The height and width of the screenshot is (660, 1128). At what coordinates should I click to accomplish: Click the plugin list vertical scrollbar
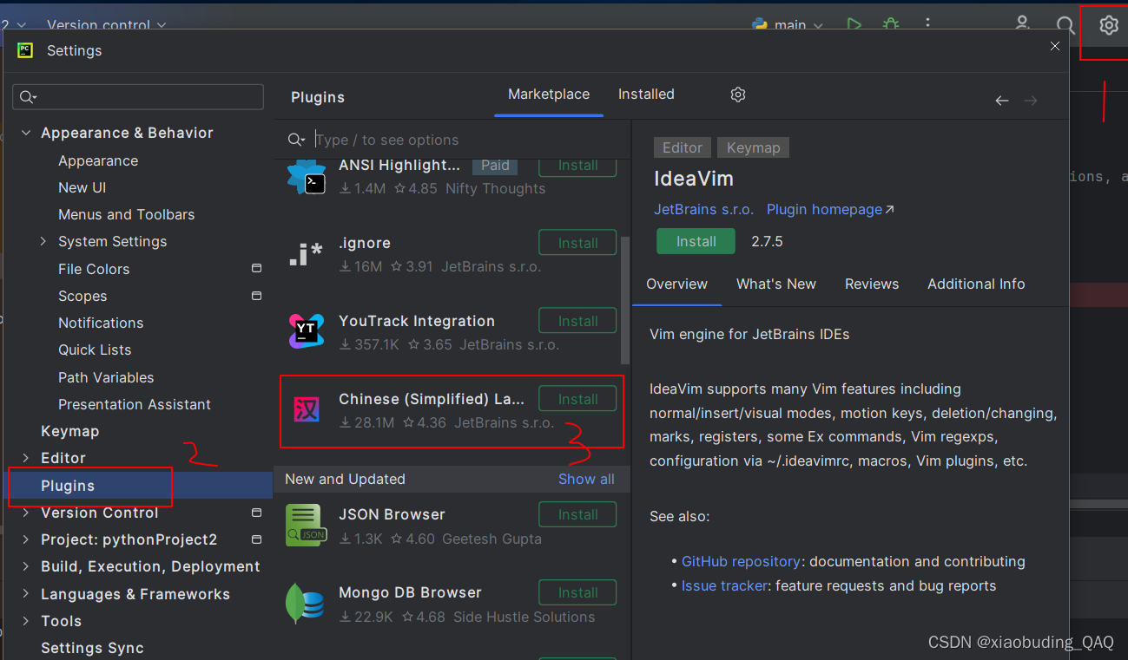point(625,300)
